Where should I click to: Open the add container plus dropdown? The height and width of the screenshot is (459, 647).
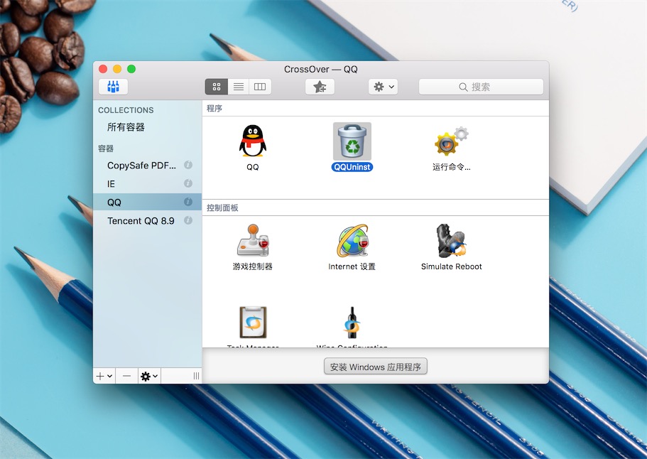pyautogui.click(x=104, y=376)
